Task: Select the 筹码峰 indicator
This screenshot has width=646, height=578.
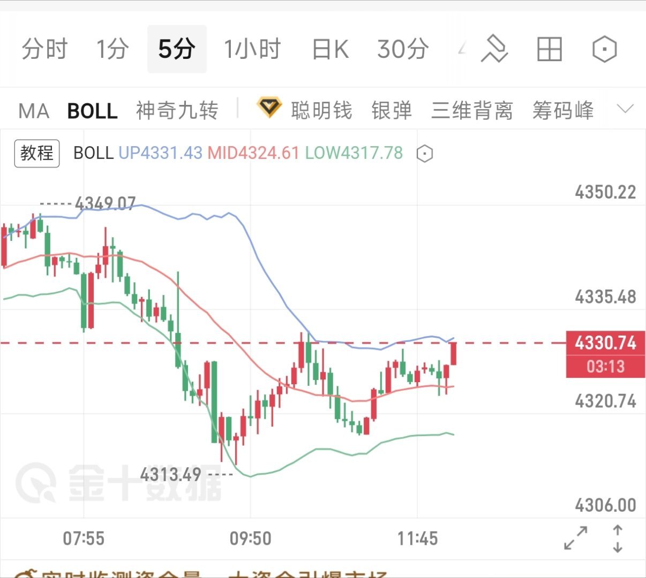Action: [563, 111]
